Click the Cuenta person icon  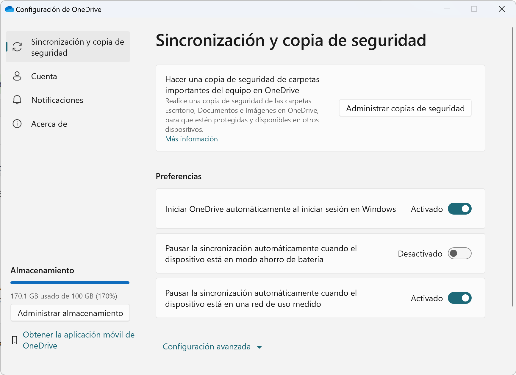[17, 76]
